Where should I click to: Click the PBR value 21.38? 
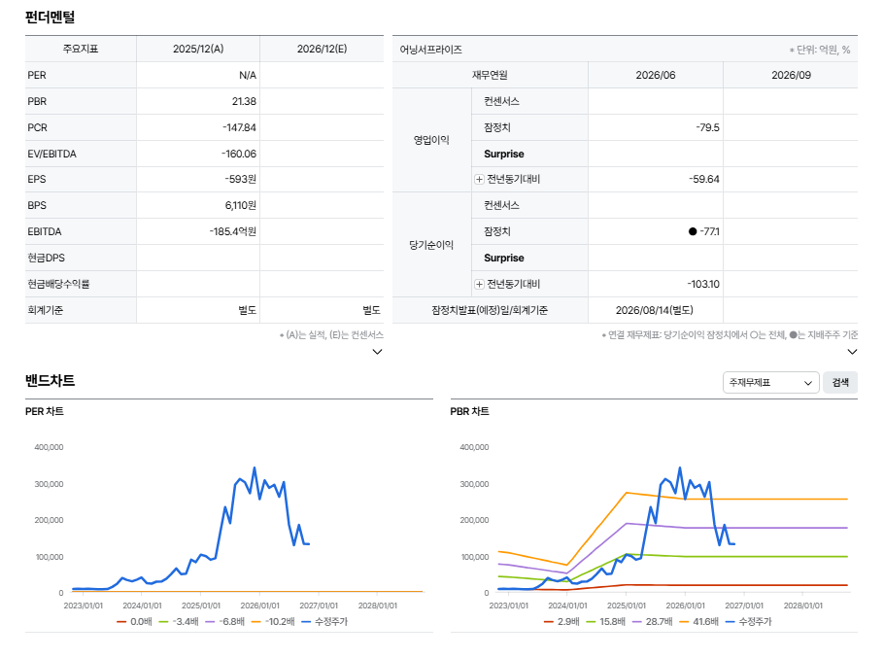[x=244, y=101]
